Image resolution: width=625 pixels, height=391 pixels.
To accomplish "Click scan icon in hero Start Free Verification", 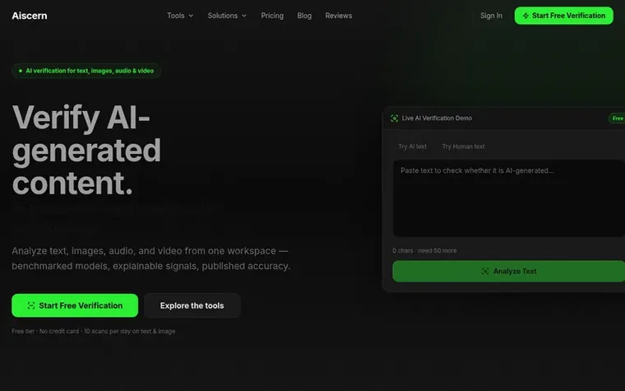I will click(30, 305).
